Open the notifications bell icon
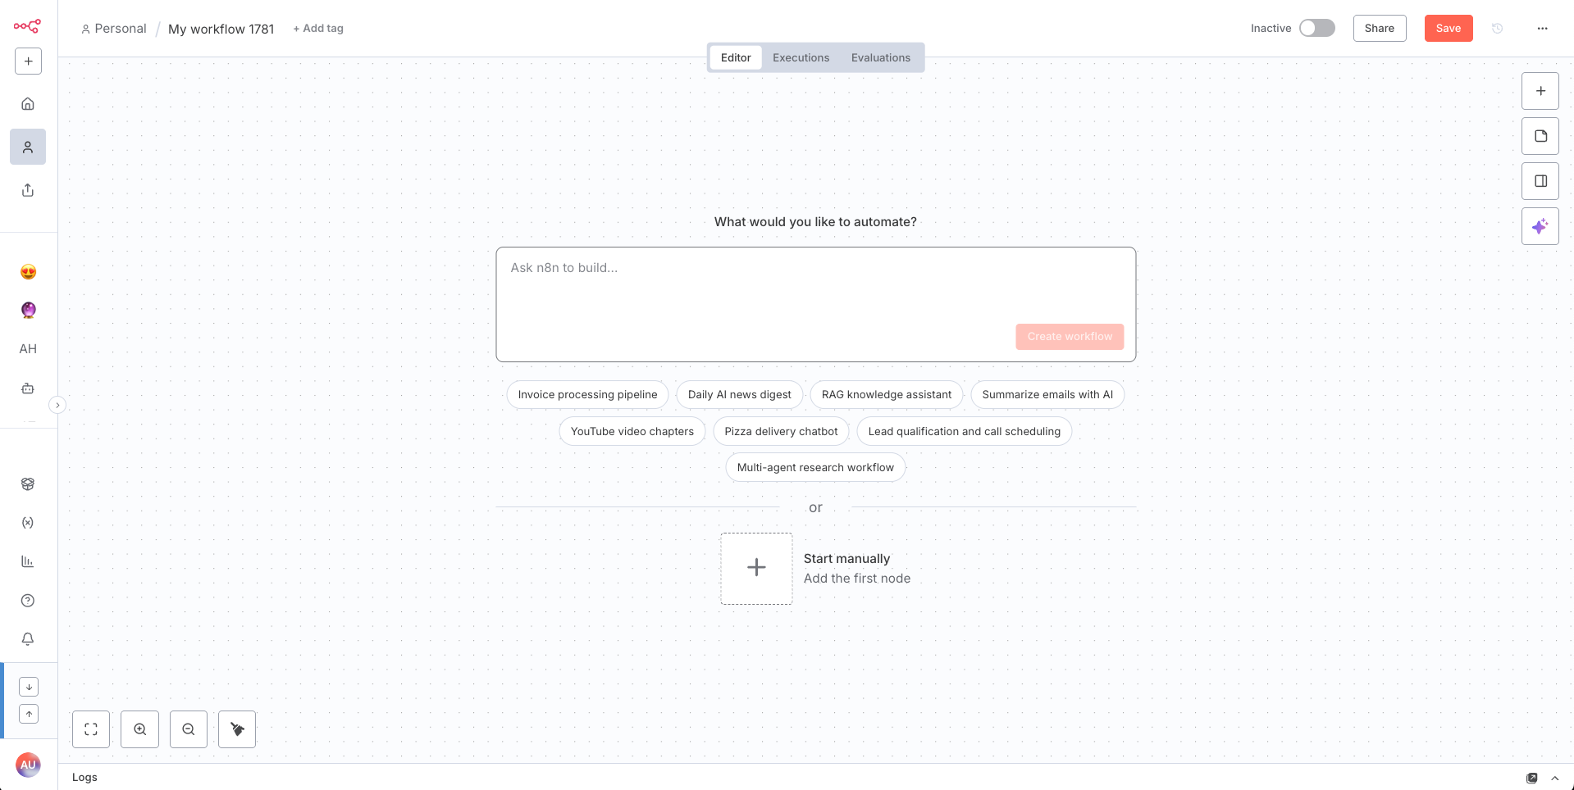 click(28, 639)
